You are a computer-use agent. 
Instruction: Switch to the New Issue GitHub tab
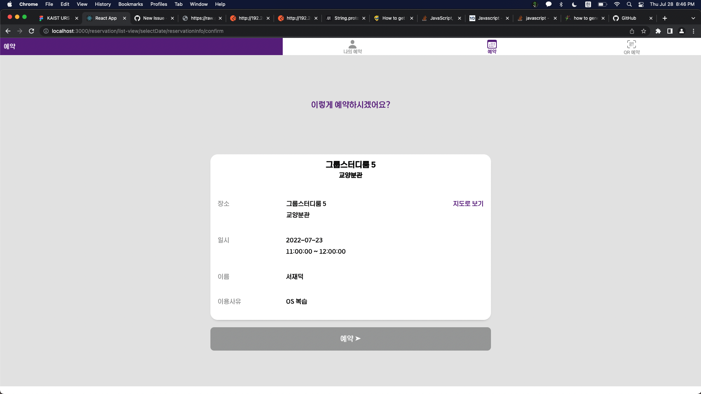154,18
